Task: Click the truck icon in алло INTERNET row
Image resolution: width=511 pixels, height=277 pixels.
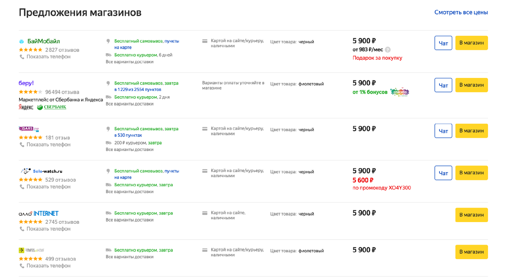Action: [x=109, y=213]
